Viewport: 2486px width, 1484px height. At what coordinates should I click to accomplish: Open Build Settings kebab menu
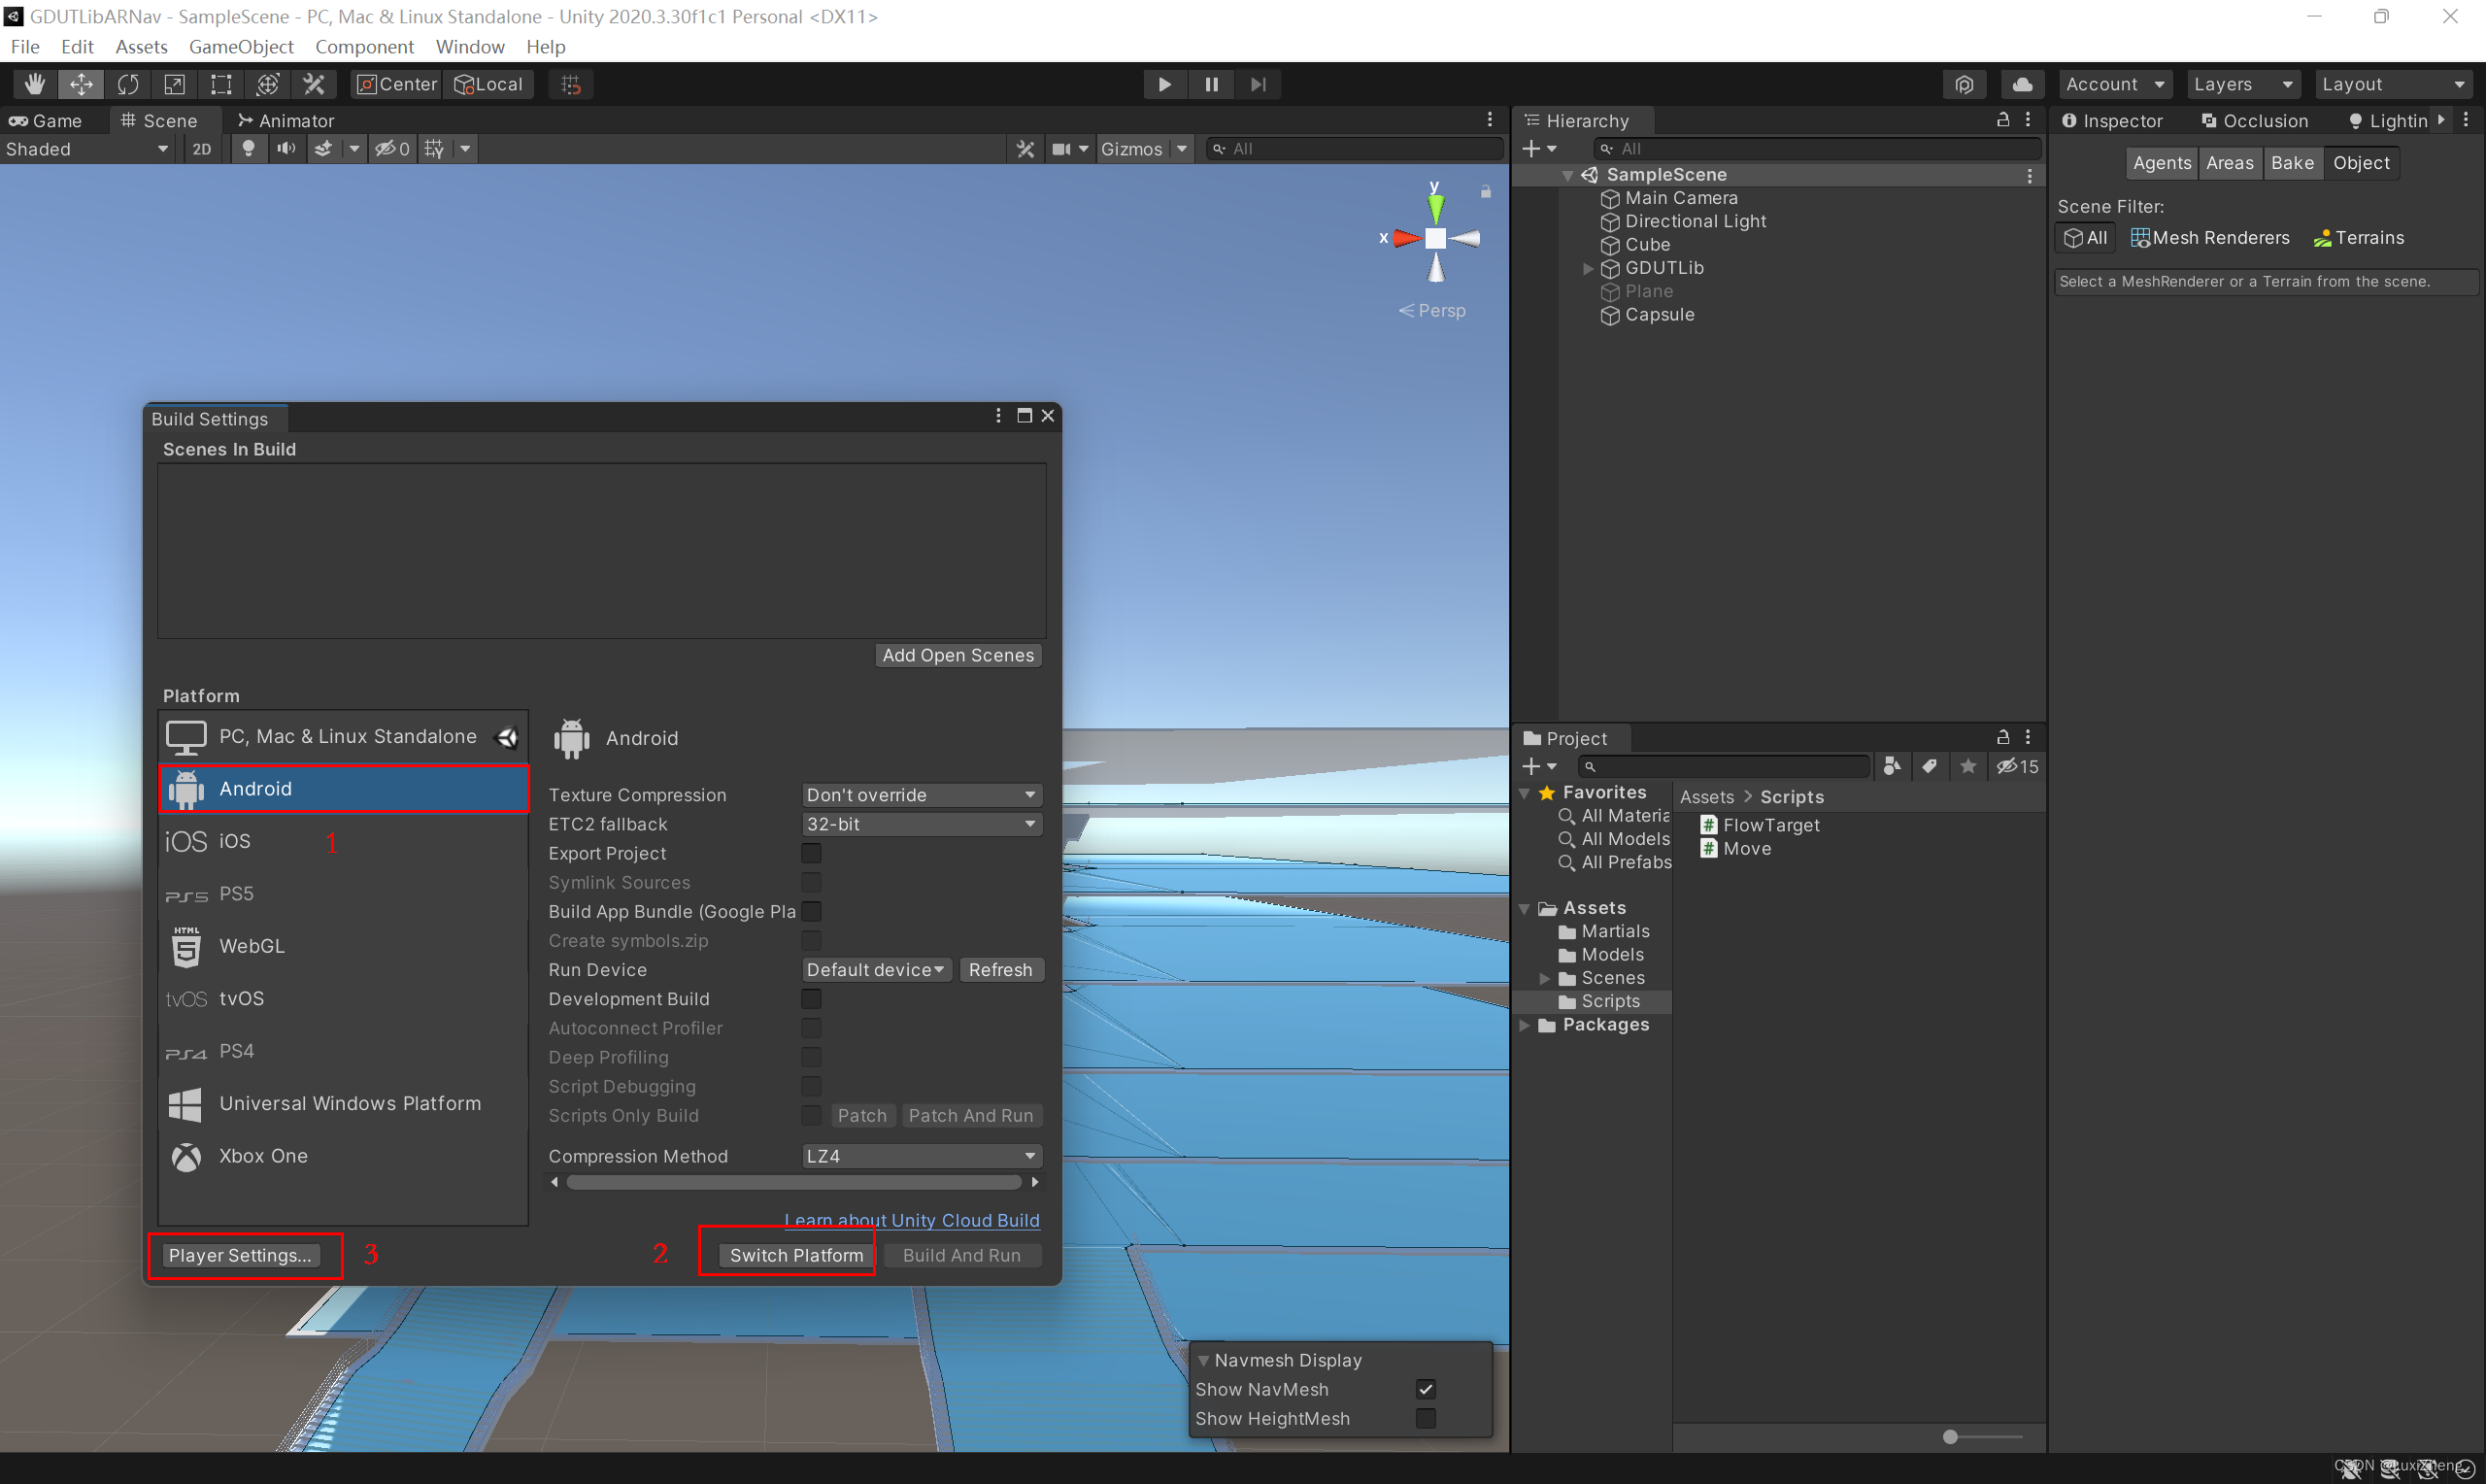997,415
